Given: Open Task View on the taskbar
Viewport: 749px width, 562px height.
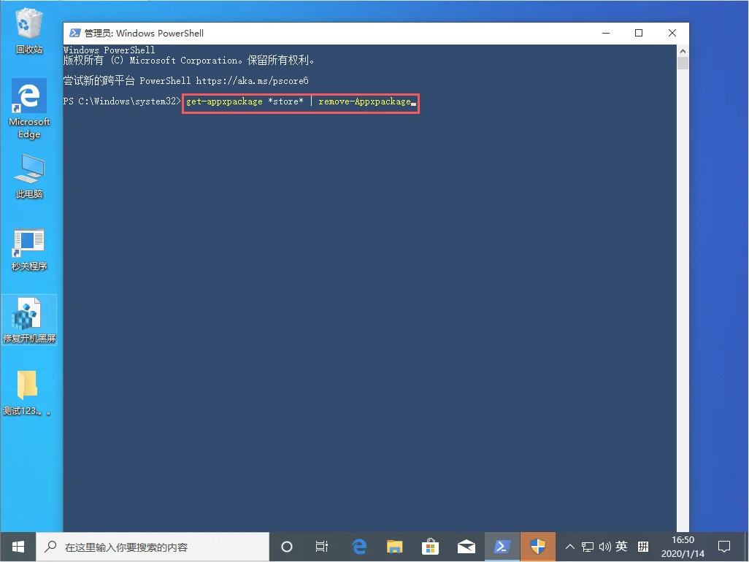Looking at the screenshot, I should point(322,547).
